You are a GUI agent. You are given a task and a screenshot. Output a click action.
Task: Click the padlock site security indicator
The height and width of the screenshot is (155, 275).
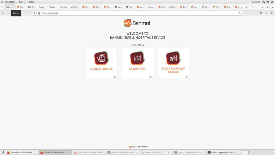[x=39, y=13]
